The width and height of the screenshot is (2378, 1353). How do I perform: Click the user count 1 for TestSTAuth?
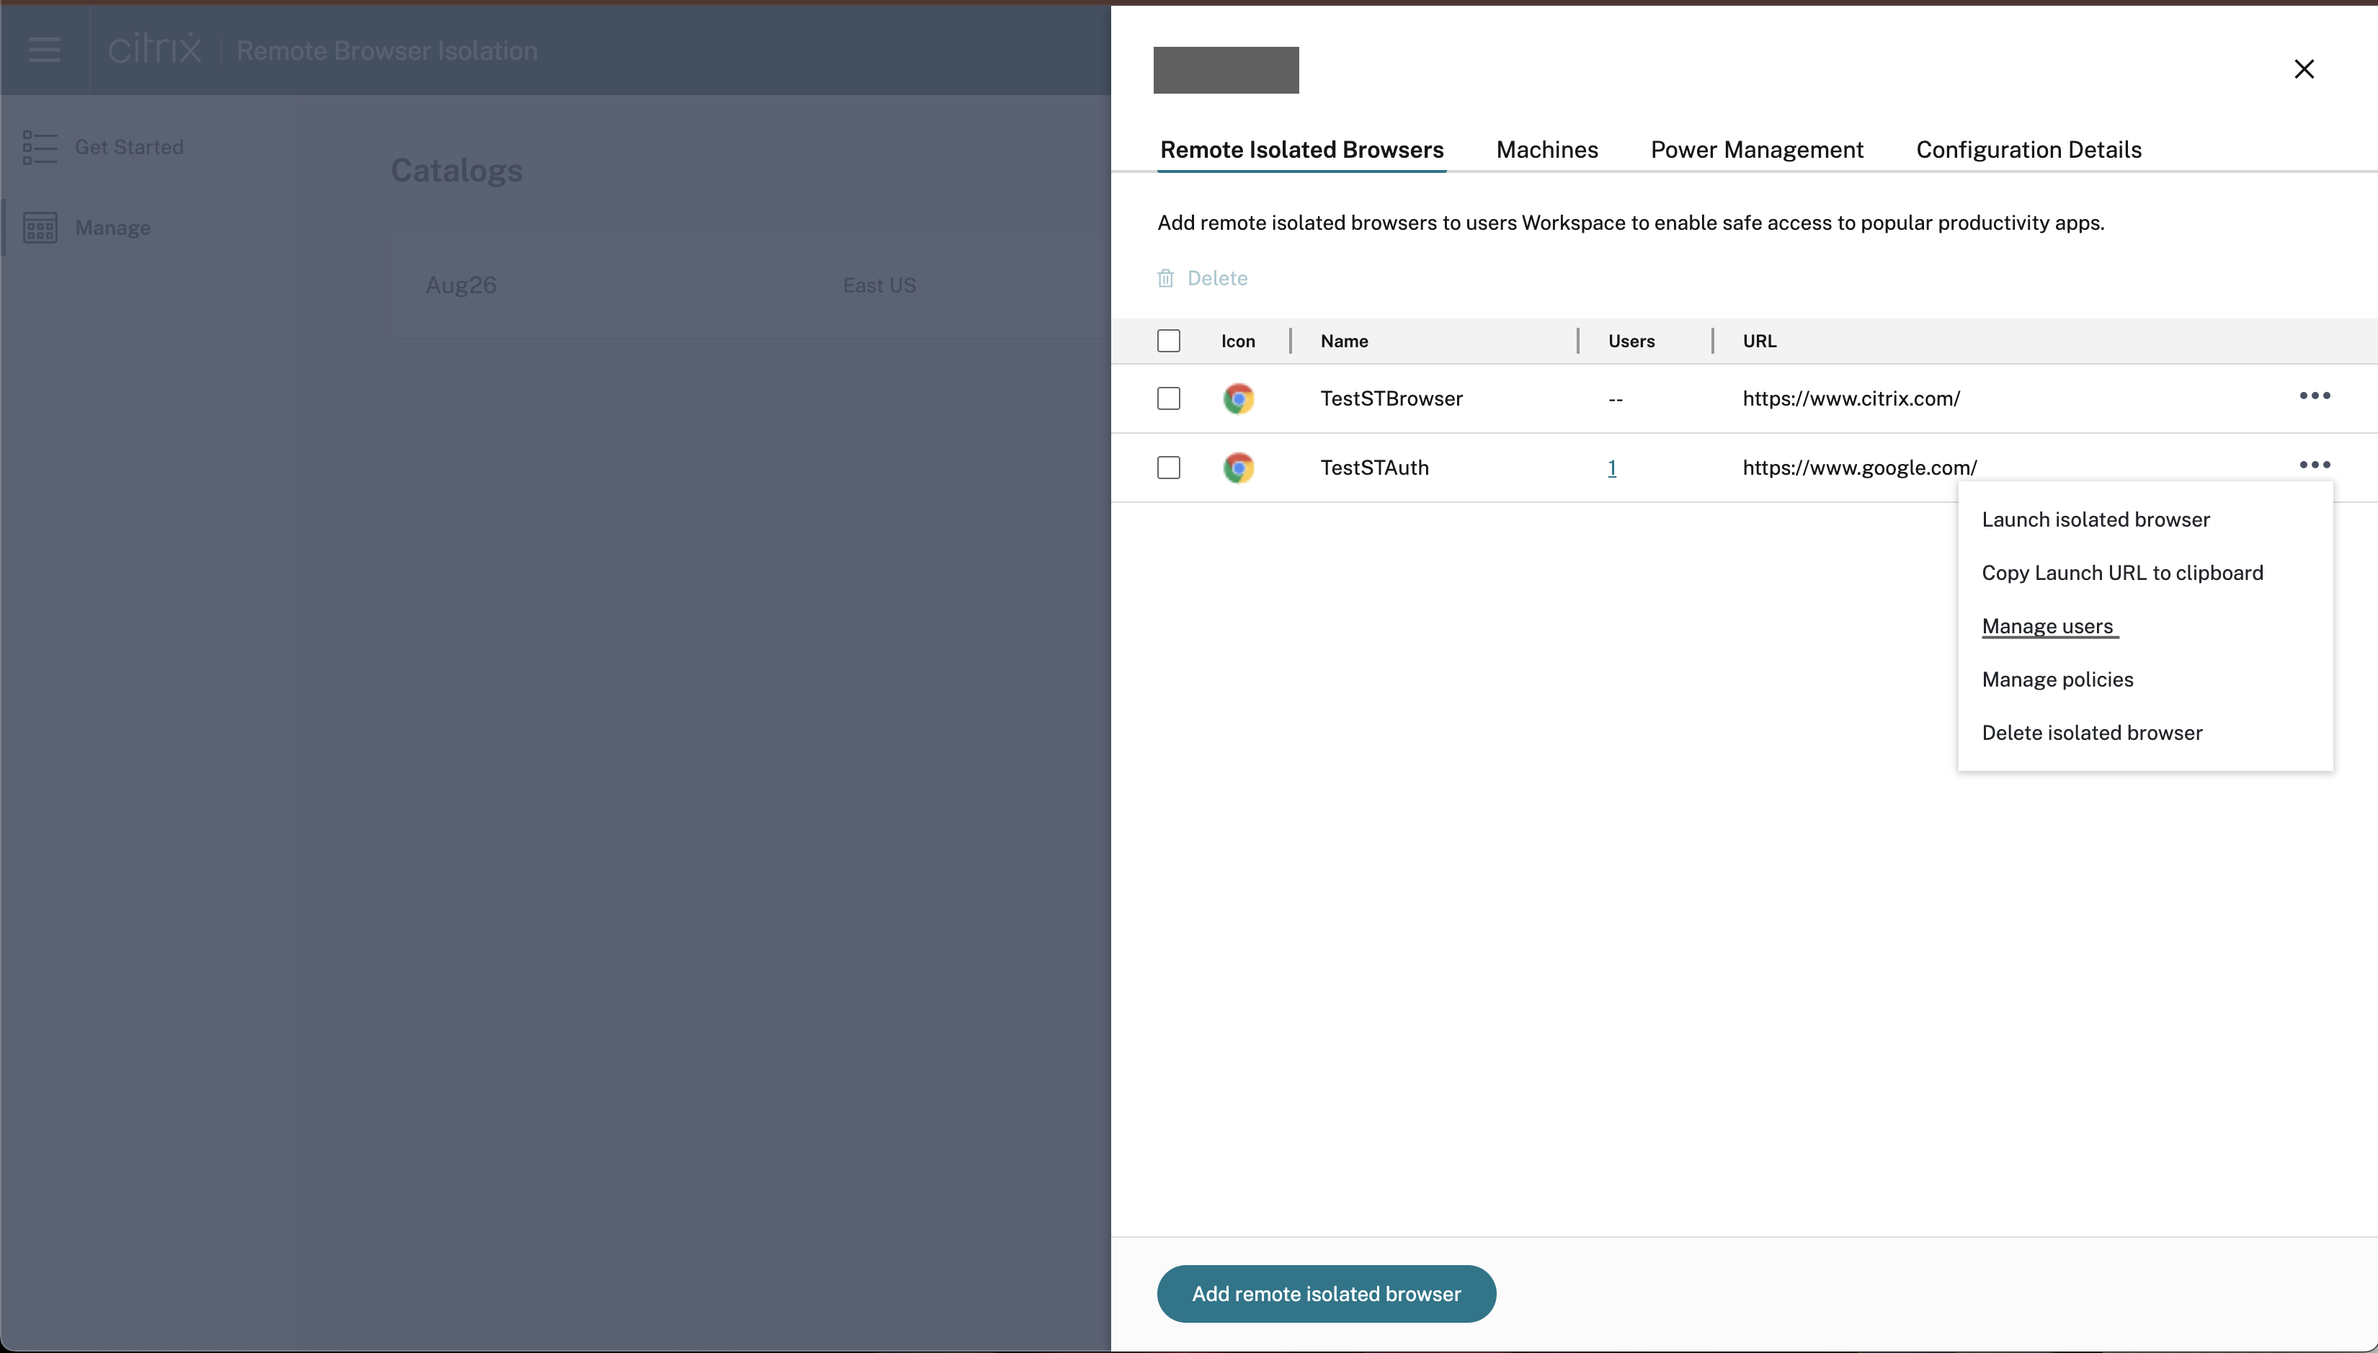1612,467
